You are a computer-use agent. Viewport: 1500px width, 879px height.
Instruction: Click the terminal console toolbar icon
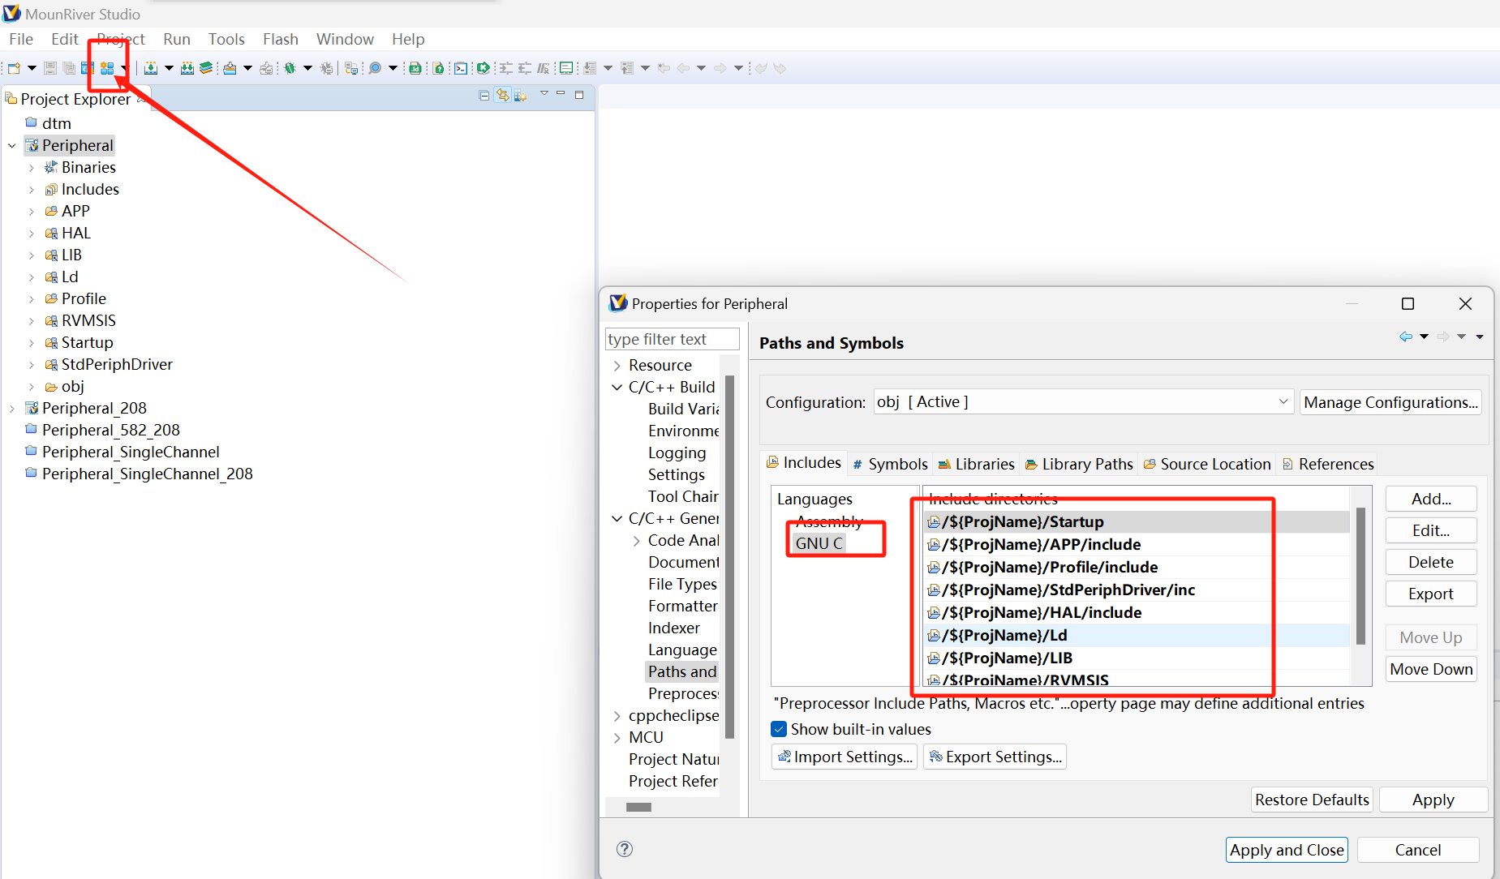pos(461,68)
